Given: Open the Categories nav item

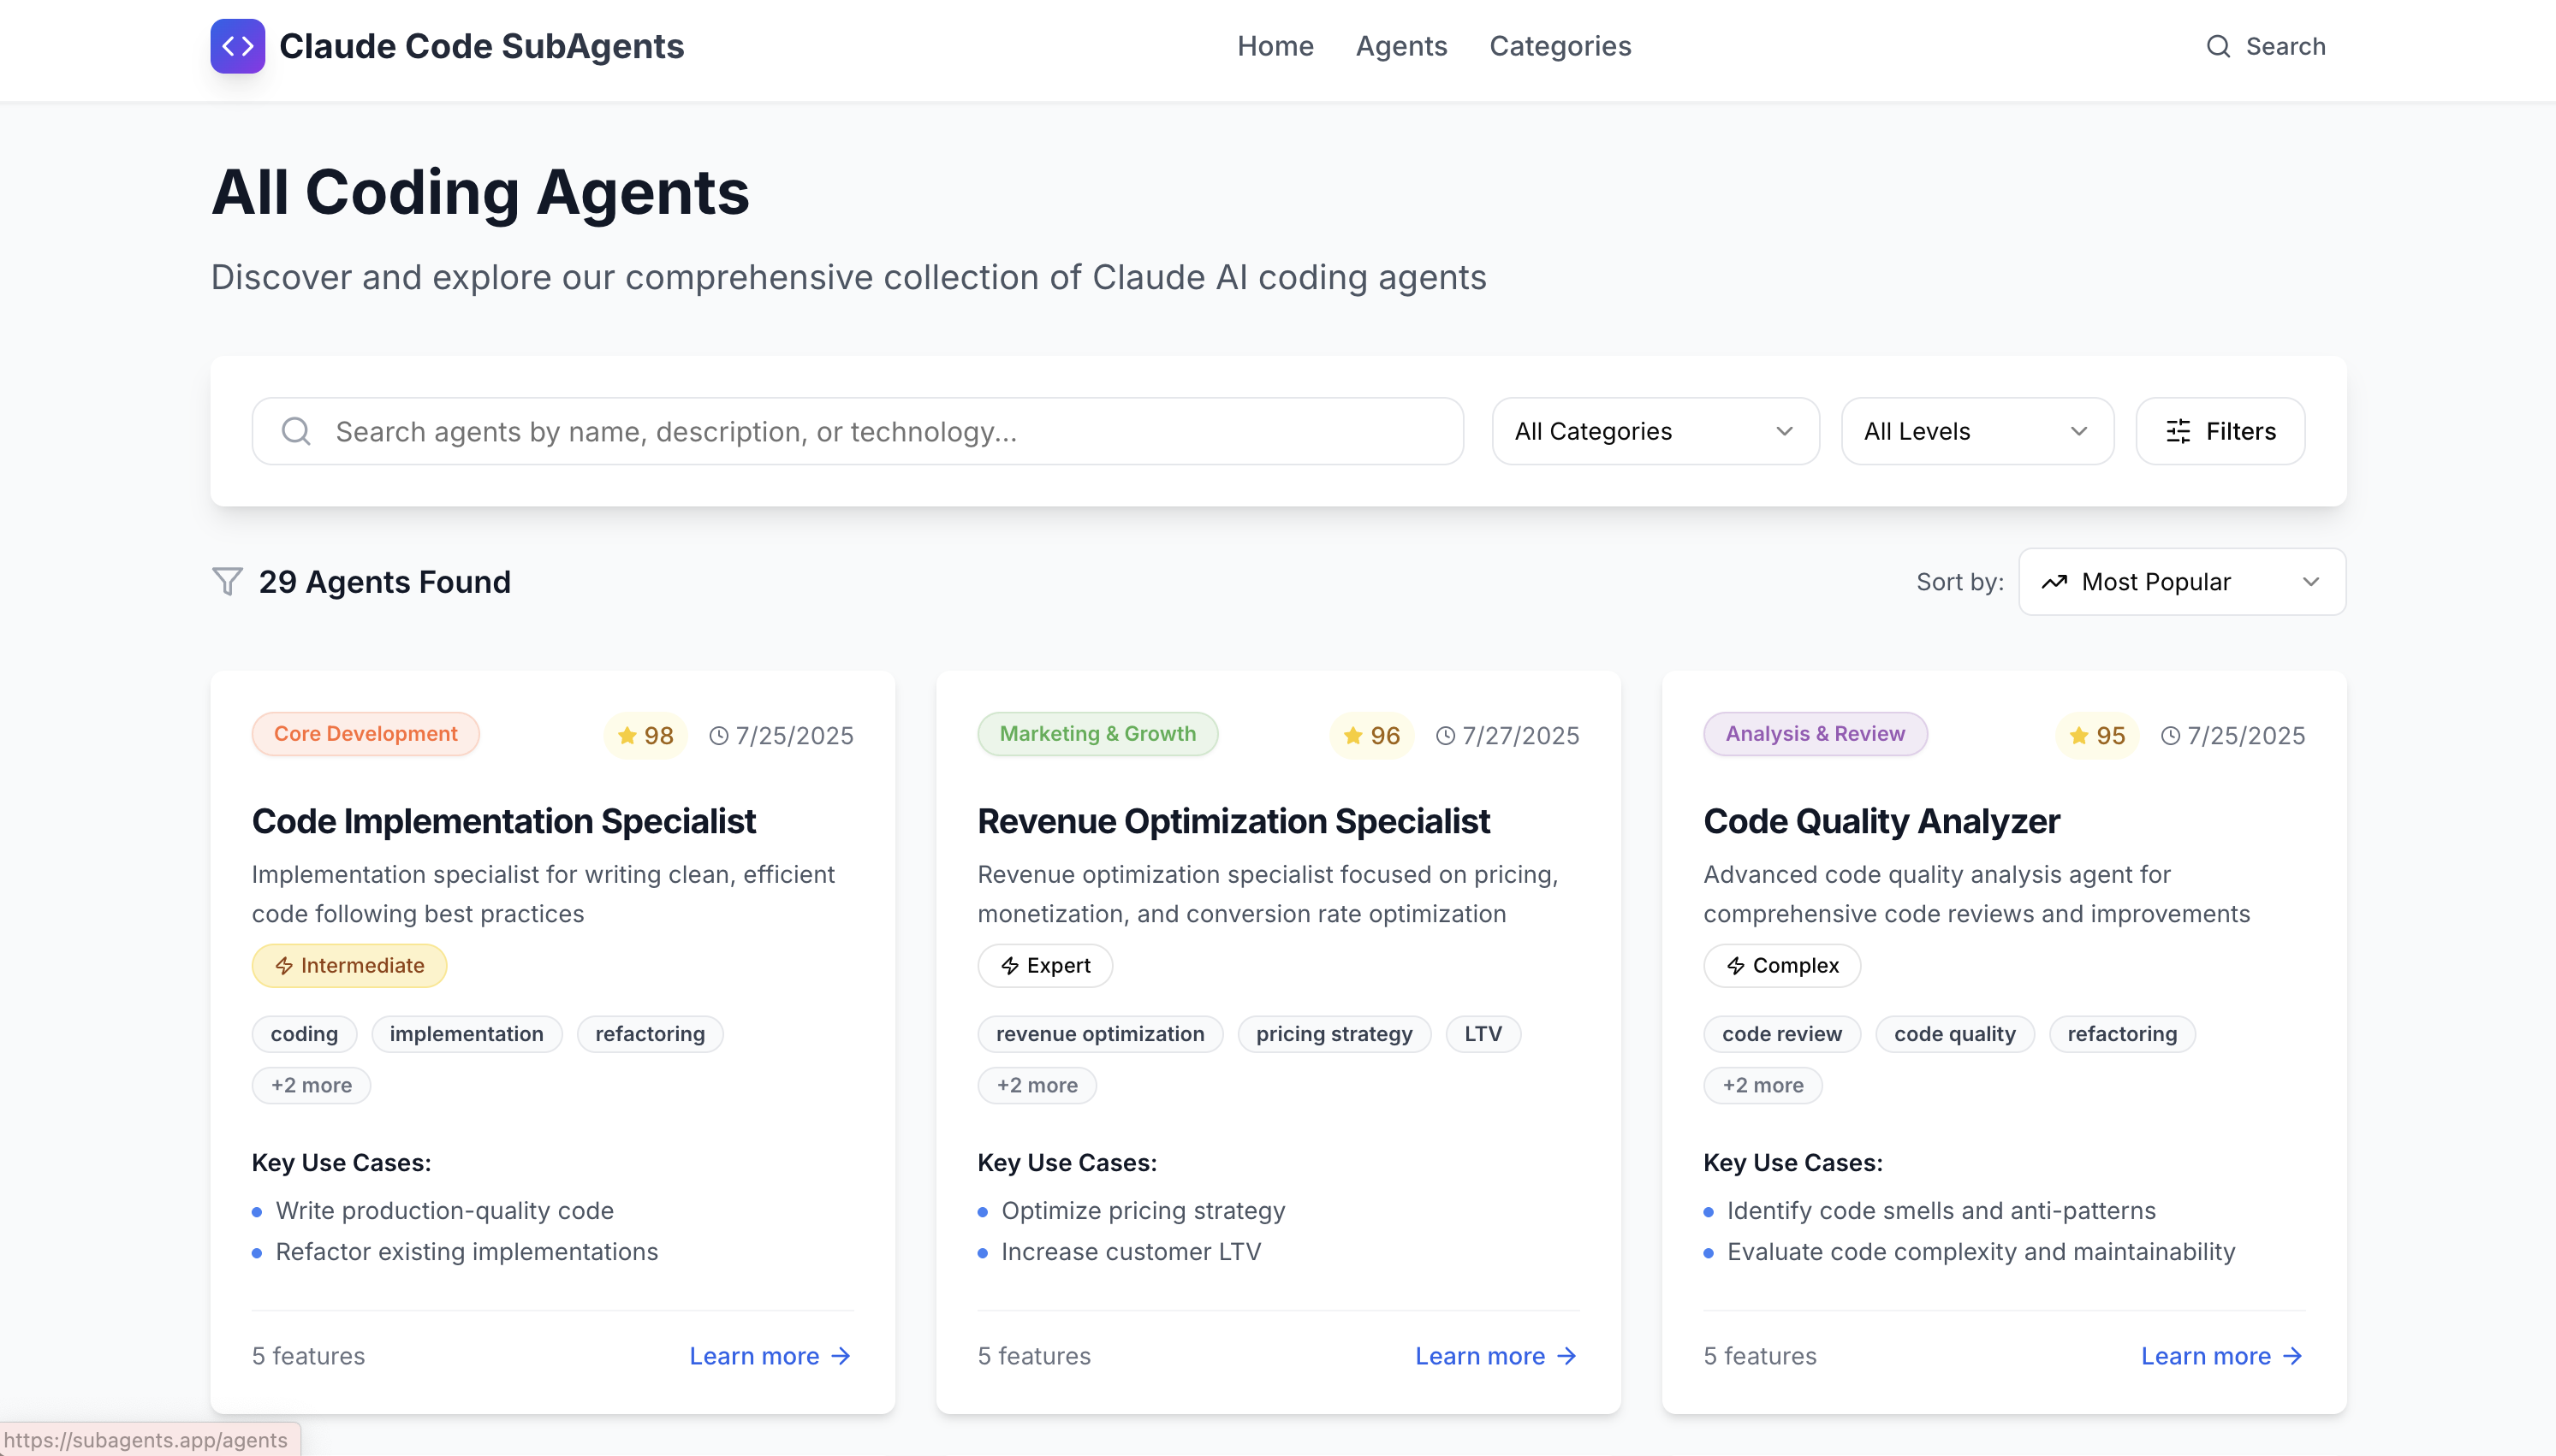Looking at the screenshot, I should (x=1560, y=46).
